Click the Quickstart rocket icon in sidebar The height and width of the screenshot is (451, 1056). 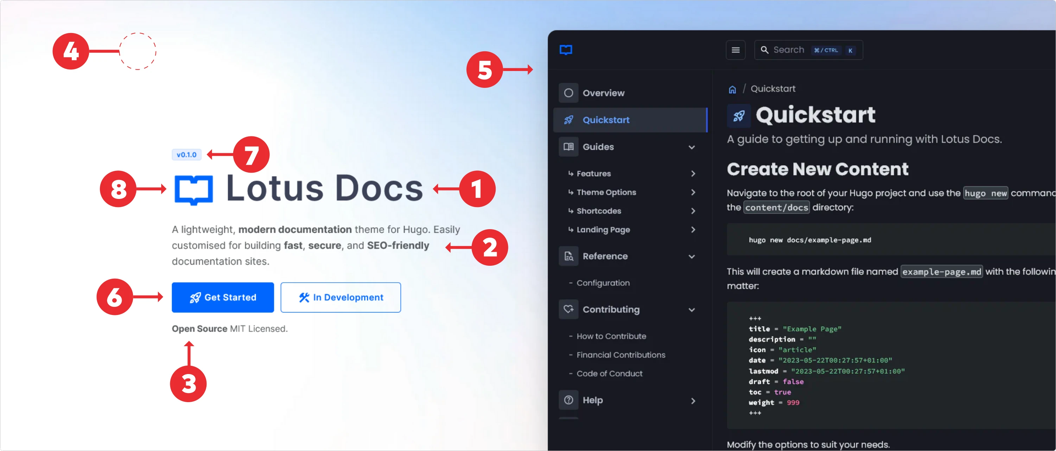click(x=568, y=120)
